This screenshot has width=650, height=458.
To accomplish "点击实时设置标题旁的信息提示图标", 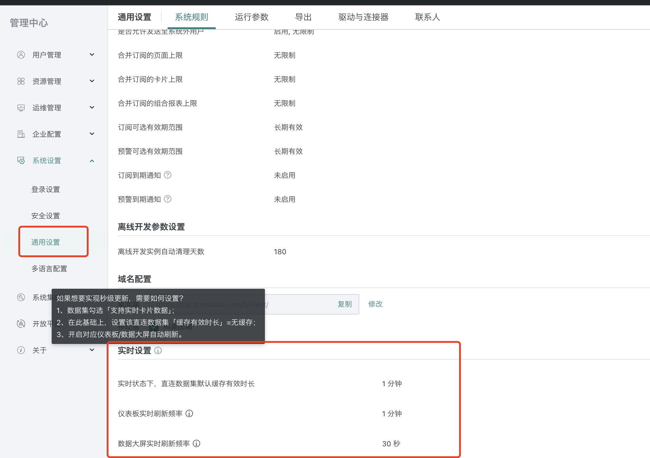I will (x=158, y=350).
